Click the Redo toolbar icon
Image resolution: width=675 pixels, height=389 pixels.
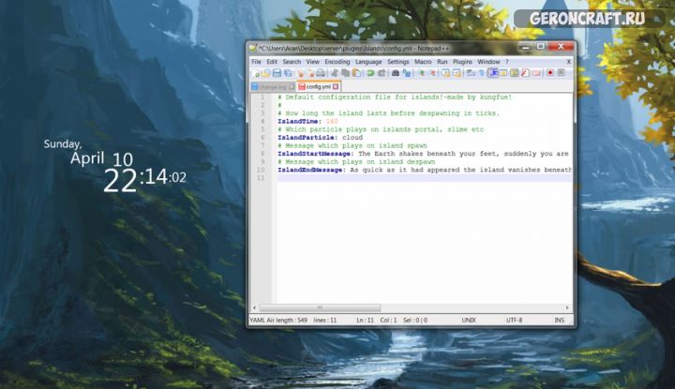click(x=382, y=73)
